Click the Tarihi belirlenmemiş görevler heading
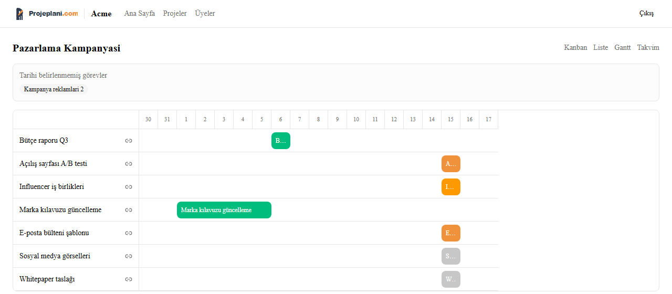 (x=64, y=76)
